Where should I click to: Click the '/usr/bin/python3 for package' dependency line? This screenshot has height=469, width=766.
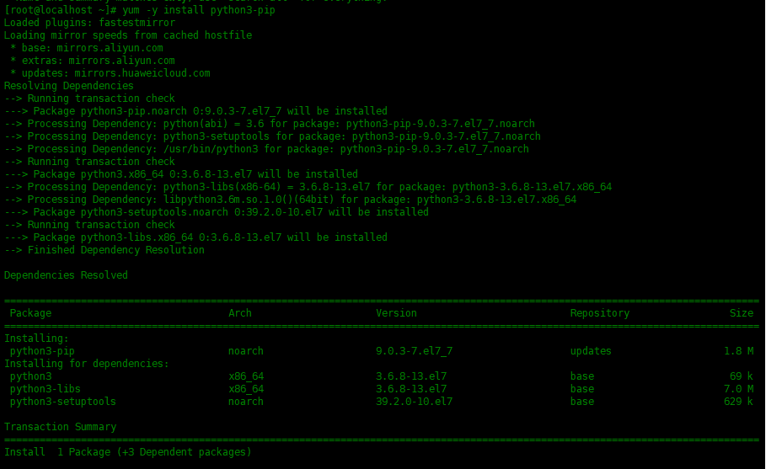[267, 149]
